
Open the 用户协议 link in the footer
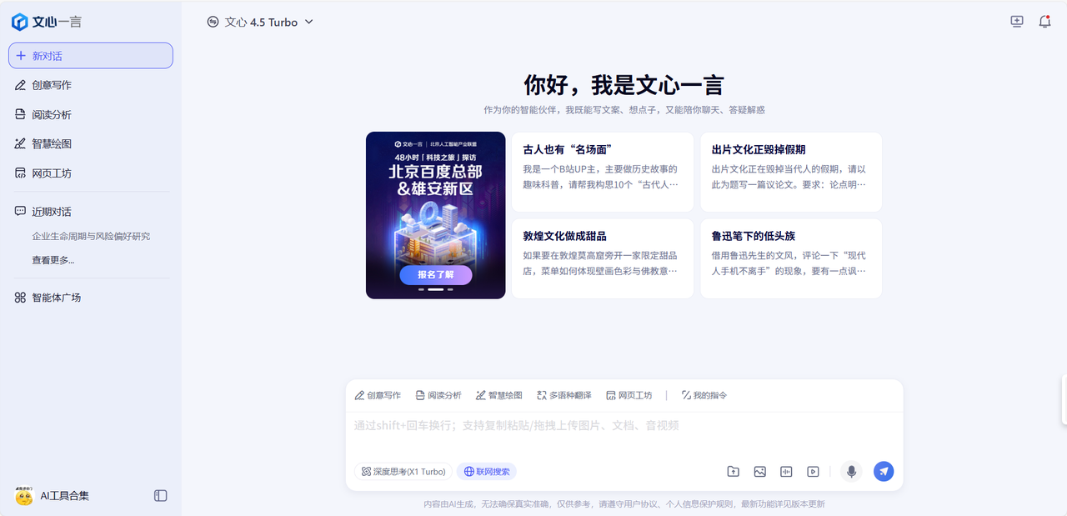point(640,504)
